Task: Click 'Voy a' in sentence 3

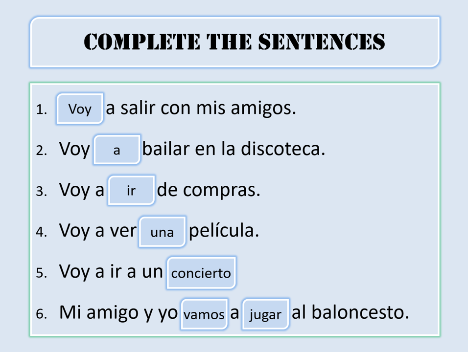Action: click(82, 190)
